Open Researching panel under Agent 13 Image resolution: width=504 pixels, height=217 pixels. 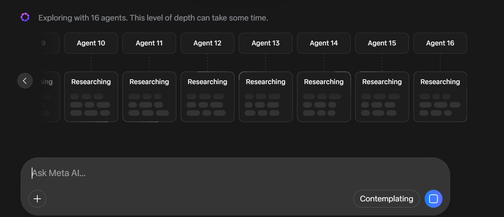266,97
